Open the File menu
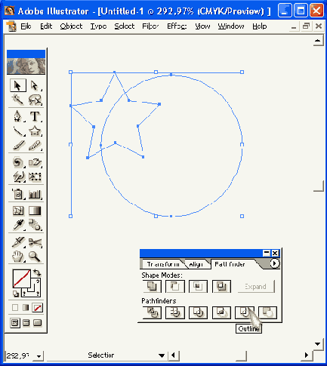This screenshot has width=327, height=366. pos(26,26)
